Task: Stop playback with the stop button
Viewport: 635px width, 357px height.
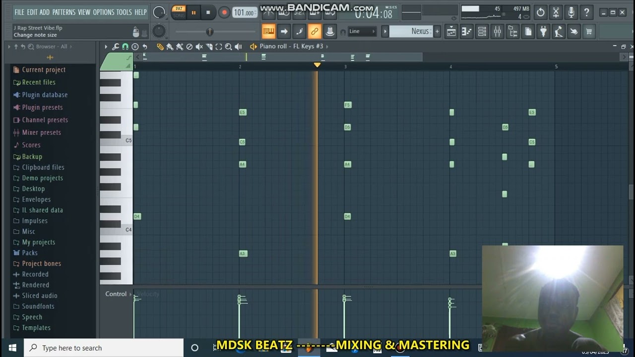Action: pos(208,12)
